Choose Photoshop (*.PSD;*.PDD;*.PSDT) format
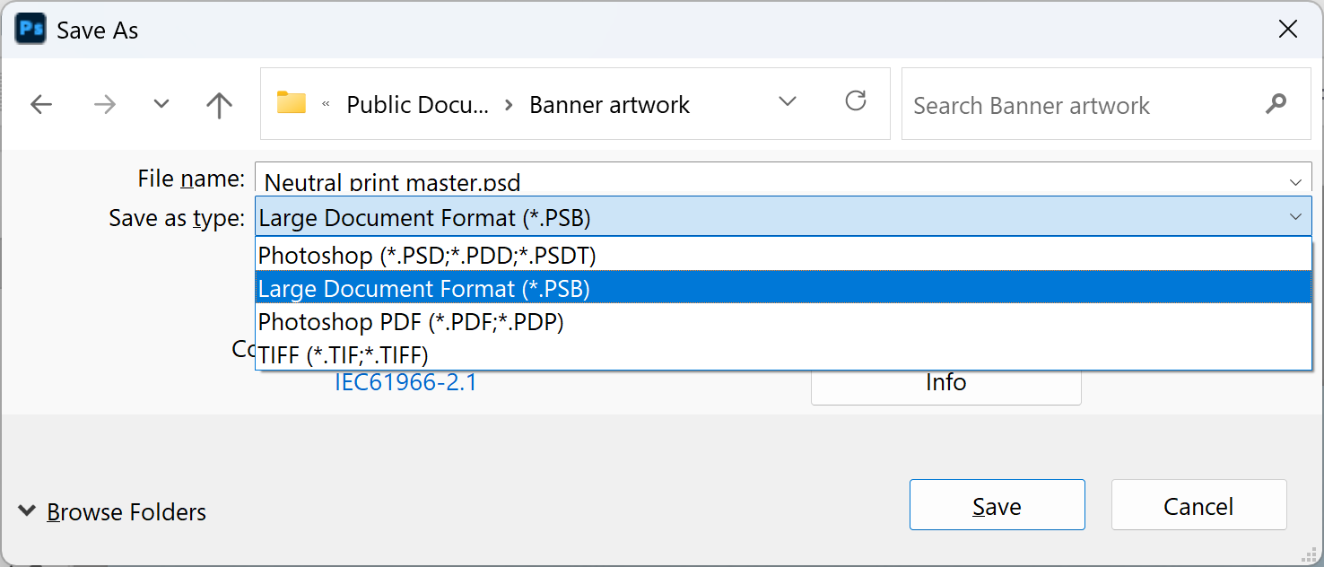This screenshot has width=1324, height=567. (783, 256)
